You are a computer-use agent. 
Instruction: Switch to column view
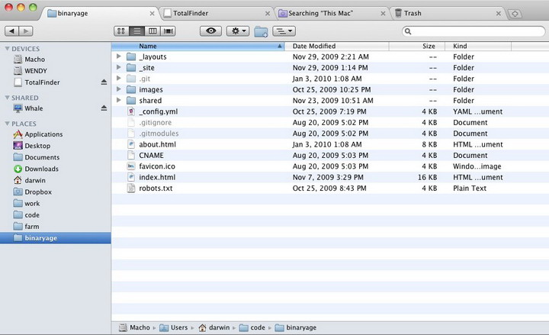(x=152, y=31)
